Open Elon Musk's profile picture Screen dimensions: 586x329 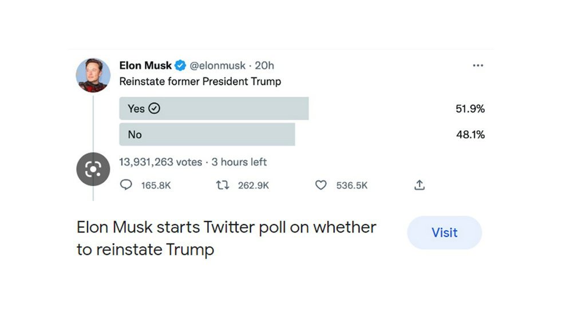coord(93,75)
